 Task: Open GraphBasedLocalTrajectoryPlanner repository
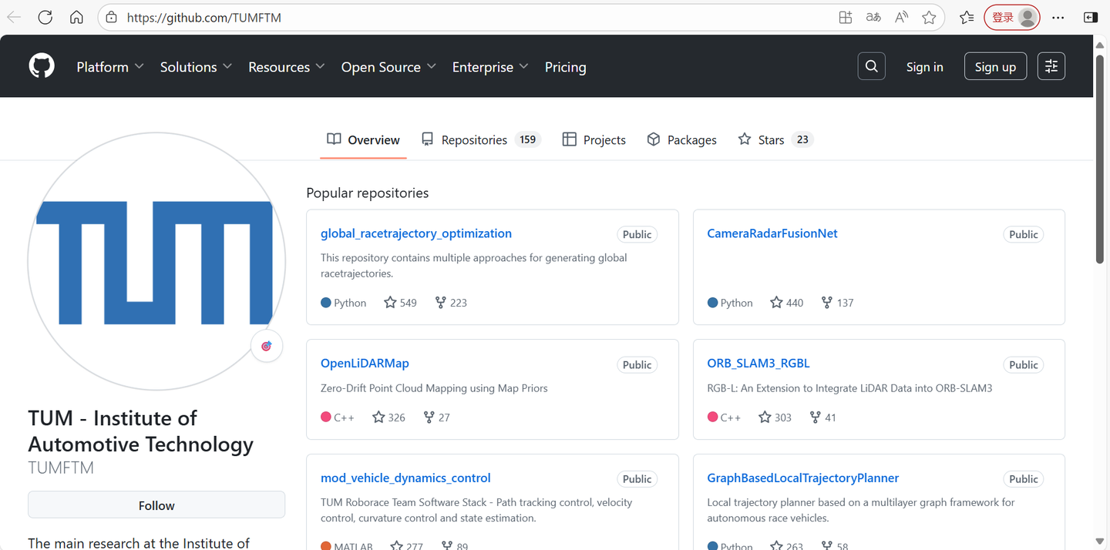803,478
